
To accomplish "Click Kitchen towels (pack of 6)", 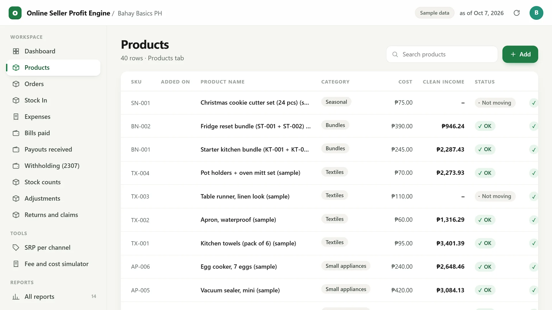I will click(248, 243).
